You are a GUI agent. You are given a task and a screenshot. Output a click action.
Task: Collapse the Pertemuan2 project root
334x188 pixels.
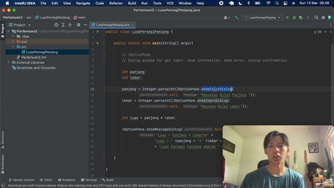click(x=9, y=31)
